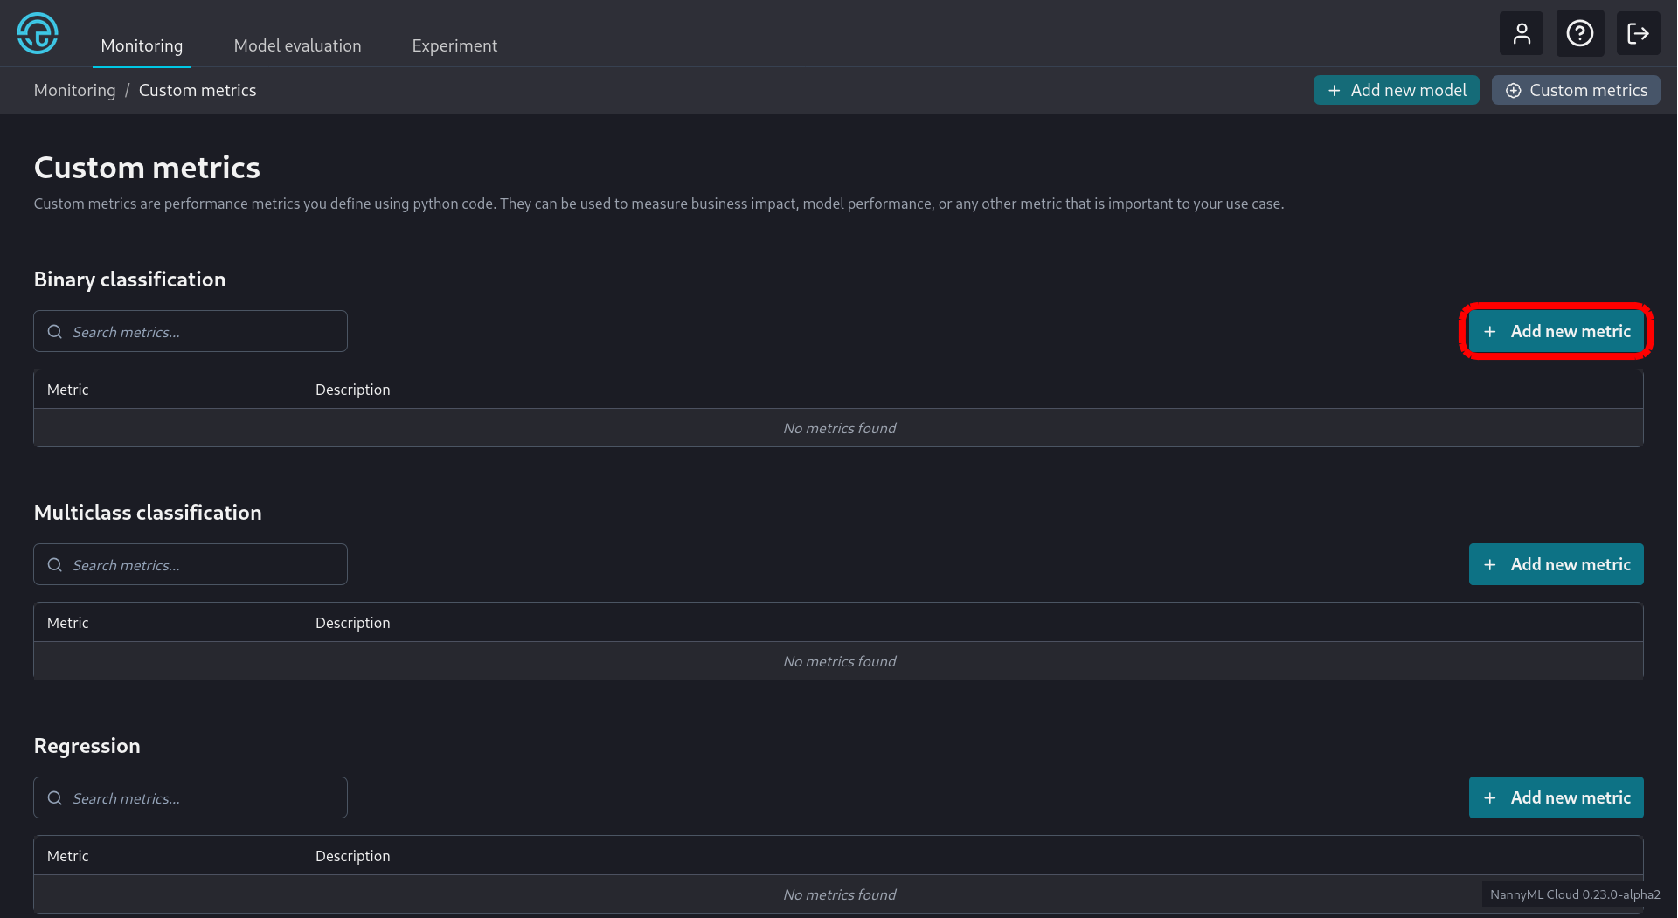Click the NannyML logo icon

click(38, 34)
